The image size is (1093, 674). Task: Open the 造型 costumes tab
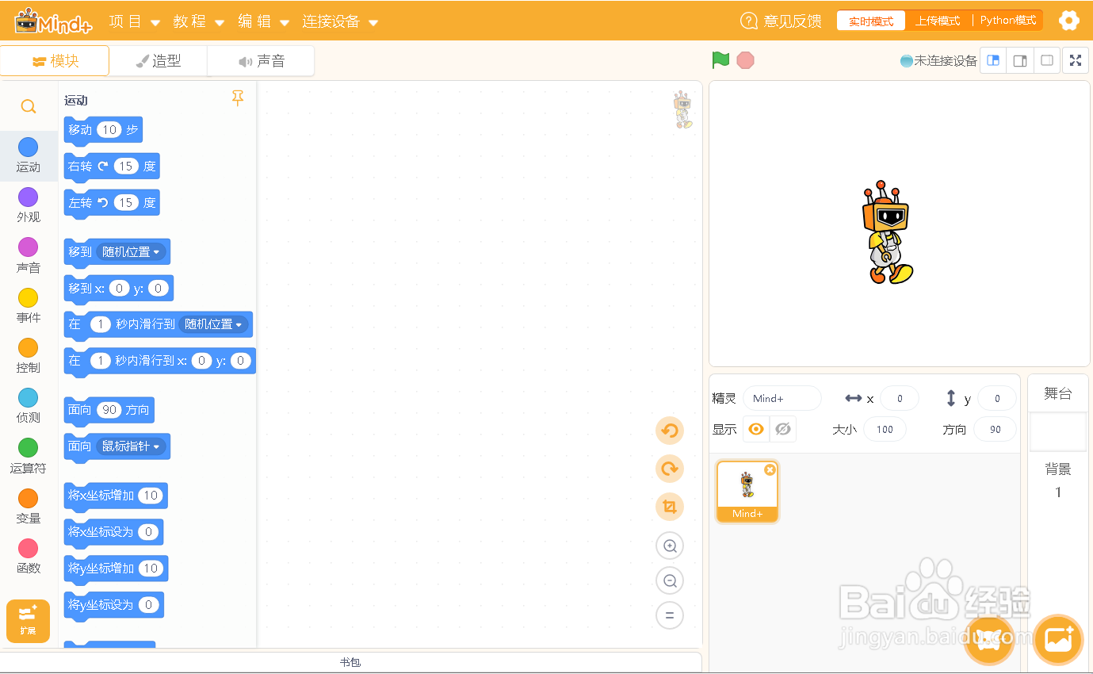coord(159,61)
